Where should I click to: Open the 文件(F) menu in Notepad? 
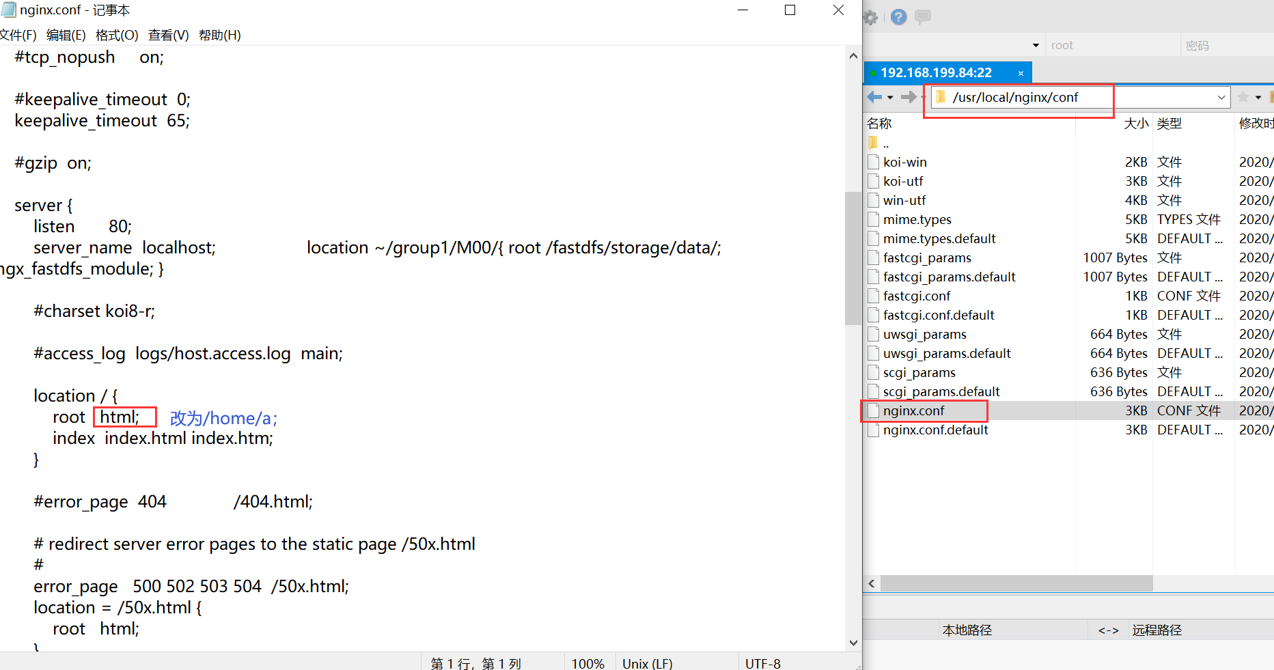[x=18, y=35]
